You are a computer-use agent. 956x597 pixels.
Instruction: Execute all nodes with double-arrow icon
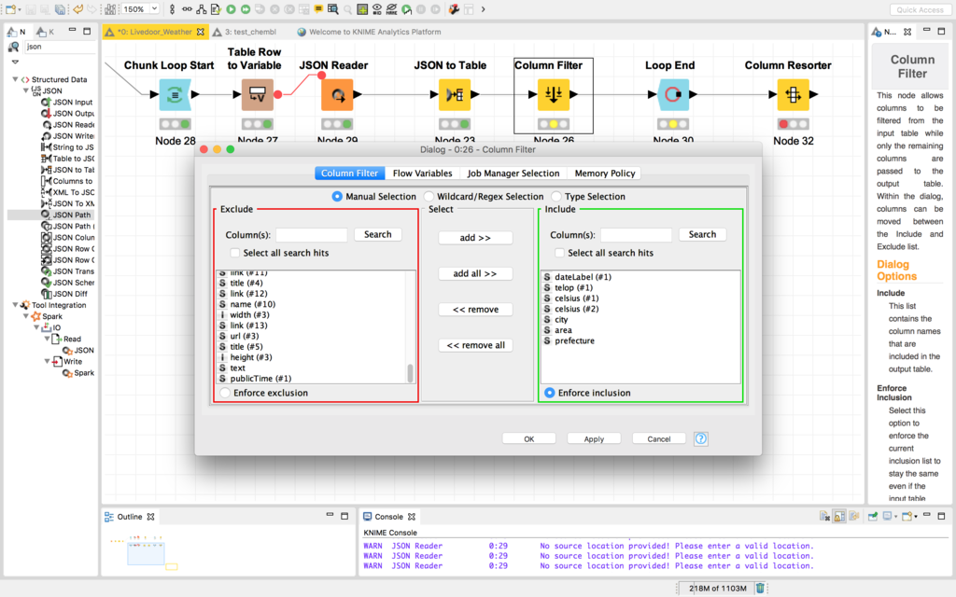tap(246, 9)
